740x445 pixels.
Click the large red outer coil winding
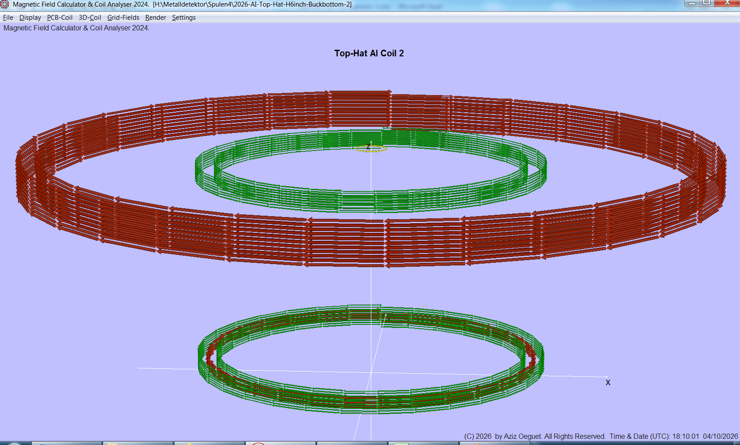[x=344, y=242]
